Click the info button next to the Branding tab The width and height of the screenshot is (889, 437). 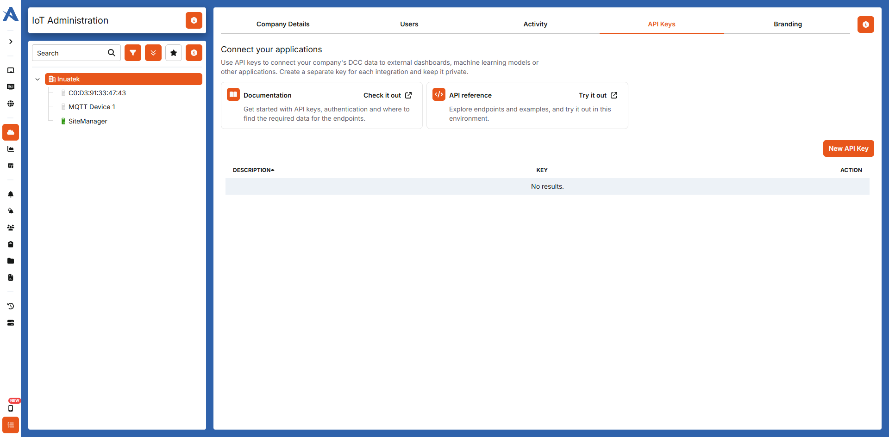pos(866,25)
